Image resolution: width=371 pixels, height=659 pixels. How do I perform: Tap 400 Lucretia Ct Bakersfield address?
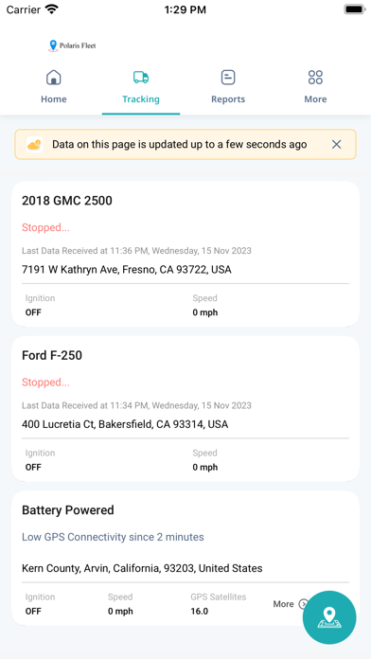125,424
